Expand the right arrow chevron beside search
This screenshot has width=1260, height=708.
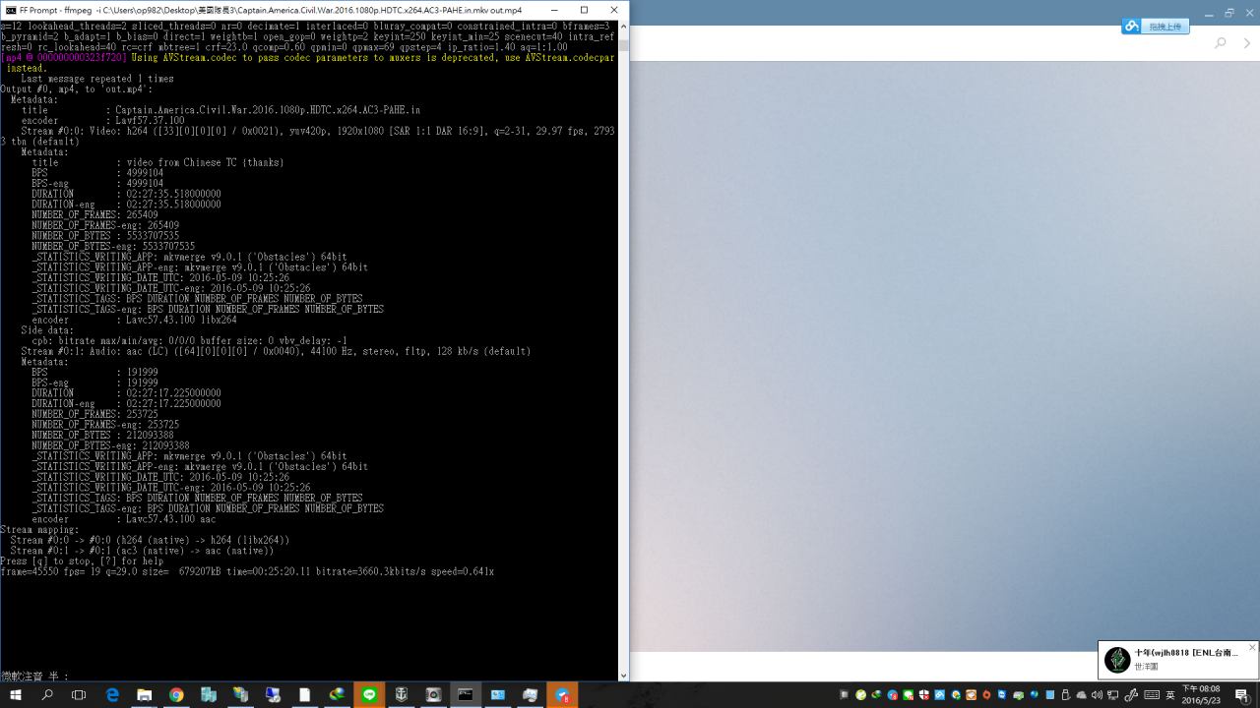1248,43
